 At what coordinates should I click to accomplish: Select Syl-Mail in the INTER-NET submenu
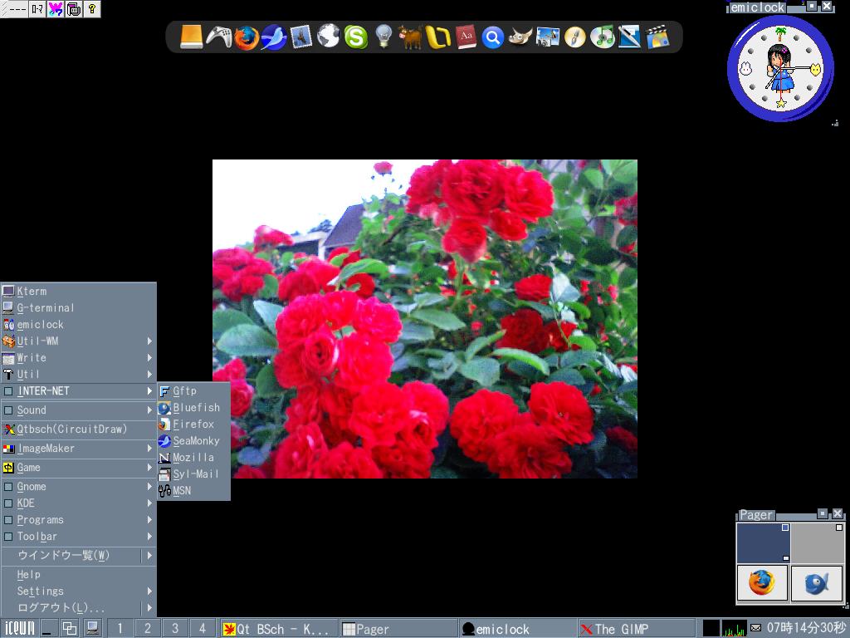pos(195,474)
